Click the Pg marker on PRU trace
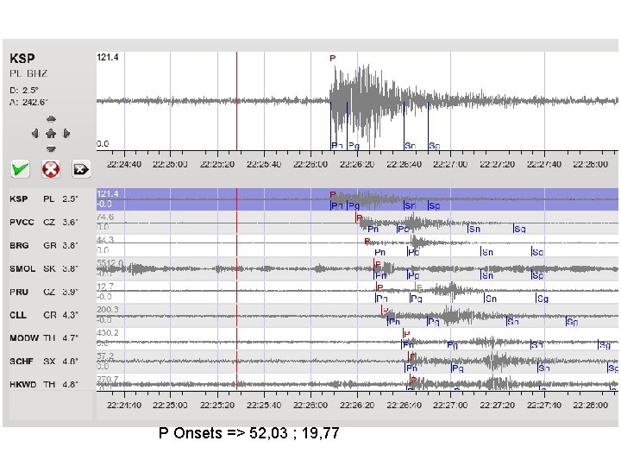The image size is (621, 466). [417, 299]
